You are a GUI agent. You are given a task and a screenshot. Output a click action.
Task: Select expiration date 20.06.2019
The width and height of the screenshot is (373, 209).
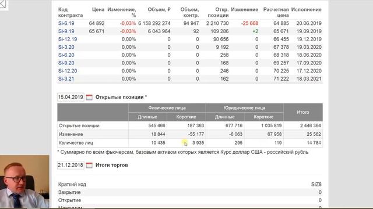tap(309, 23)
